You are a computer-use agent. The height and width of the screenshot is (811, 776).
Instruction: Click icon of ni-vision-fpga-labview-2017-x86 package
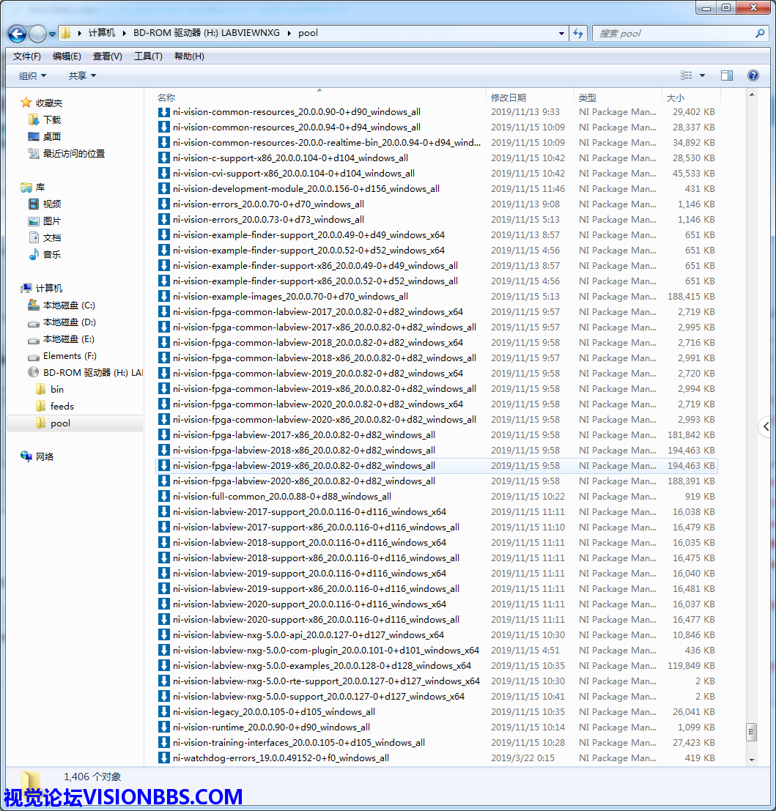pyautogui.click(x=164, y=435)
